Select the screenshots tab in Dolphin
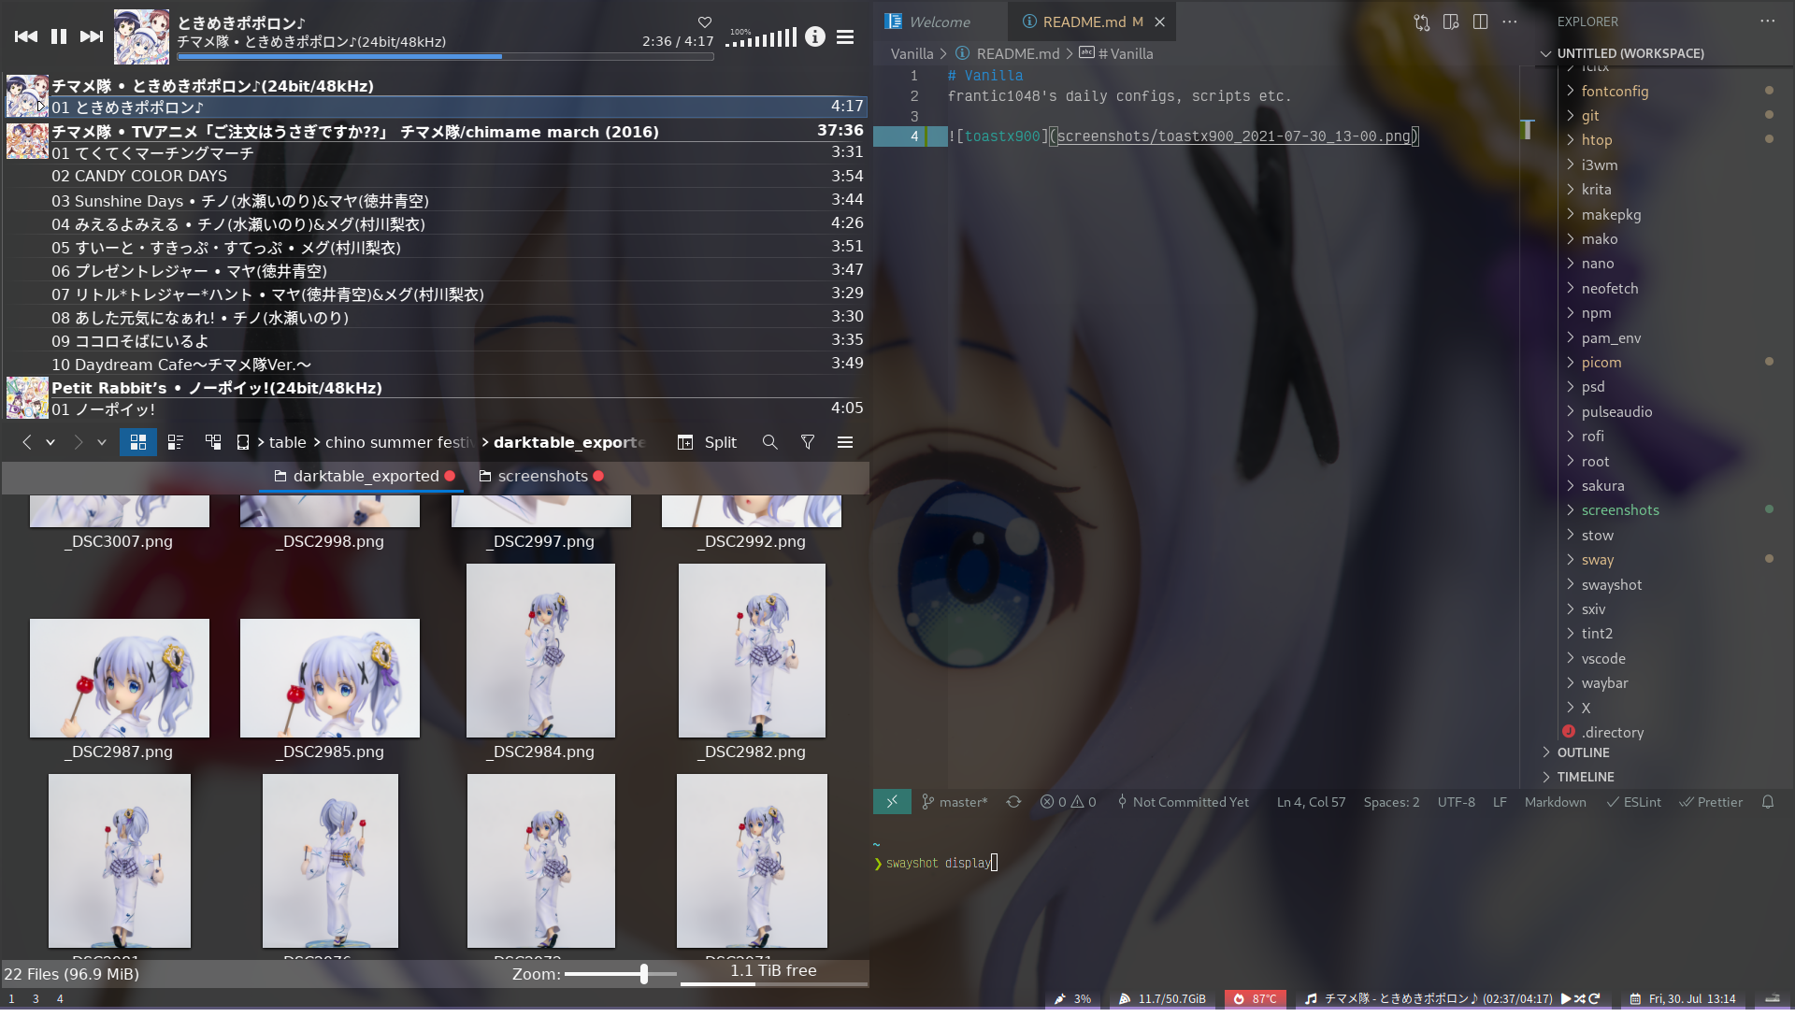Viewport: 1795px width, 1017px height. [542, 477]
